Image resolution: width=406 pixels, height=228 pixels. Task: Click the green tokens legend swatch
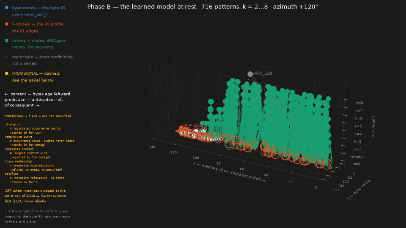click(7, 41)
